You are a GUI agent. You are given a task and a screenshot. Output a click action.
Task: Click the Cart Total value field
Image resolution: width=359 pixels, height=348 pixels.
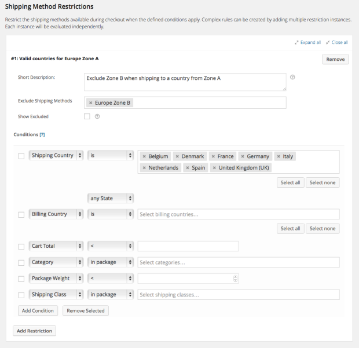click(x=188, y=246)
